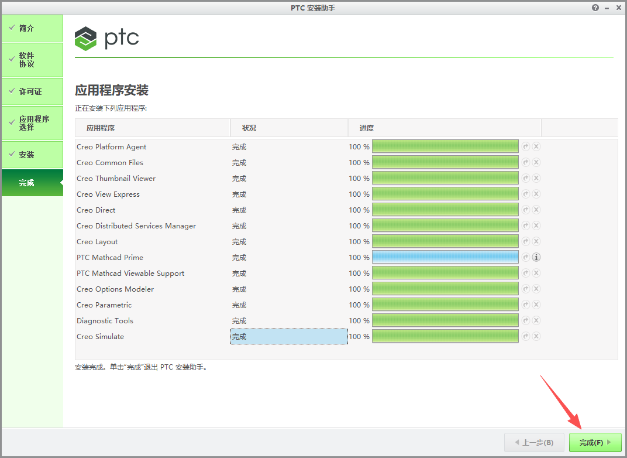Click the 上一步(B) button
This screenshot has height=458, width=627.
533,443
